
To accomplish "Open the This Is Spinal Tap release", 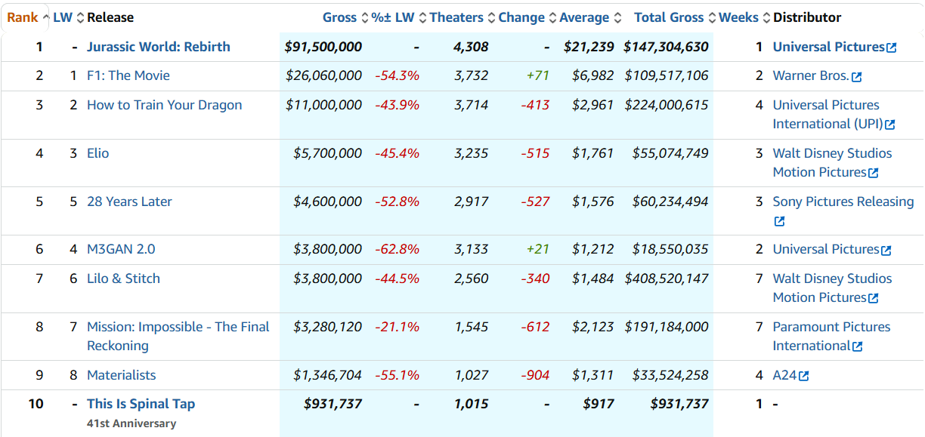I will point(141,404).
